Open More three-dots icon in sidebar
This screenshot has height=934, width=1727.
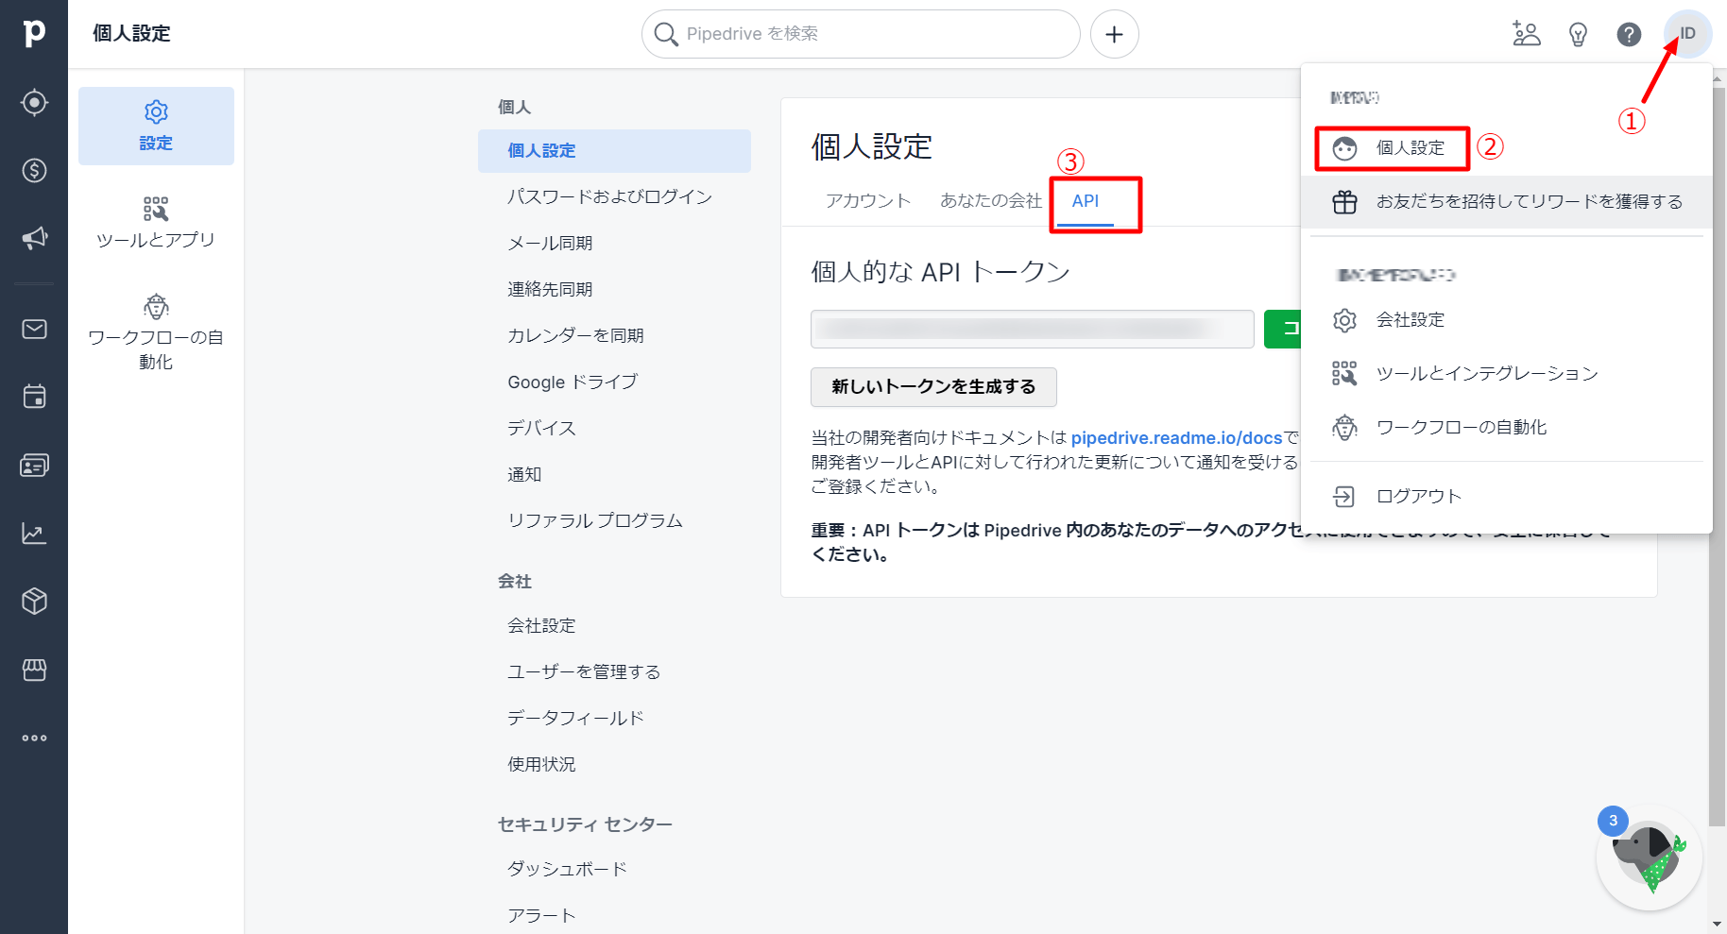[x=34, y=738]
